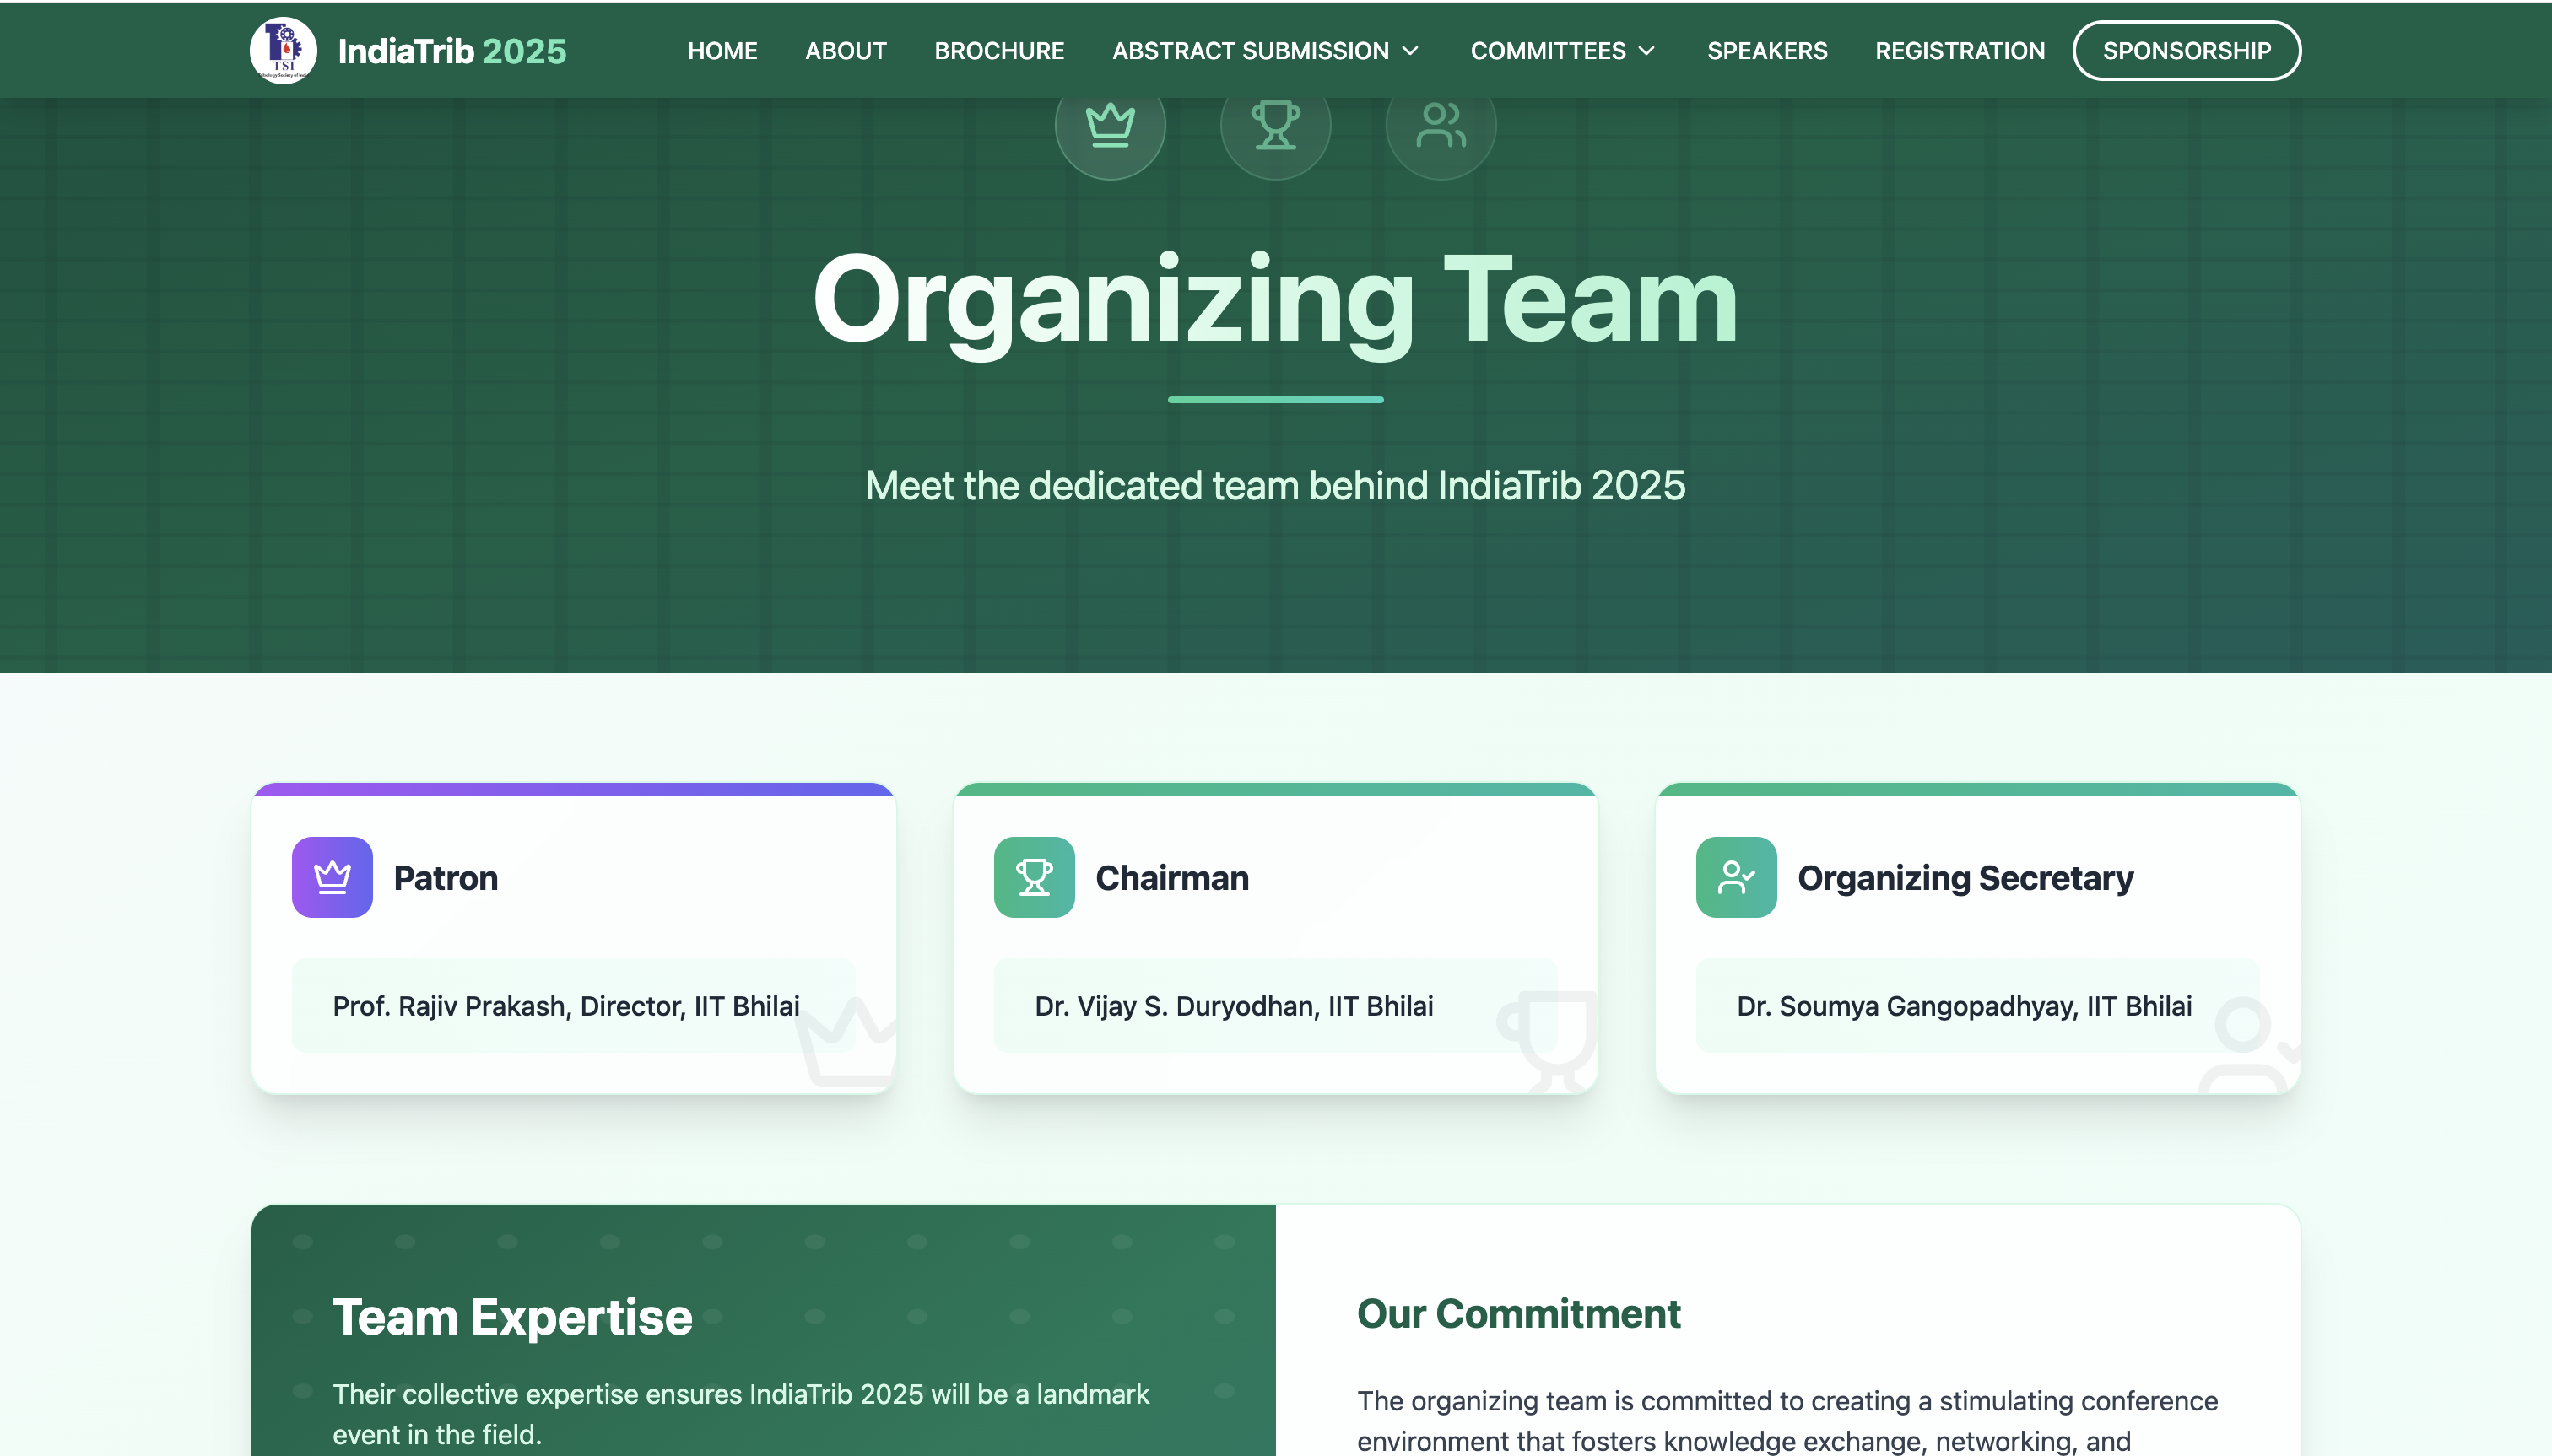Select the name Prof. Rajiv Prakash, Director, IIT Bhilai
Image resolution: width=2552 pixels, height=1456 pixels.
566,1006
